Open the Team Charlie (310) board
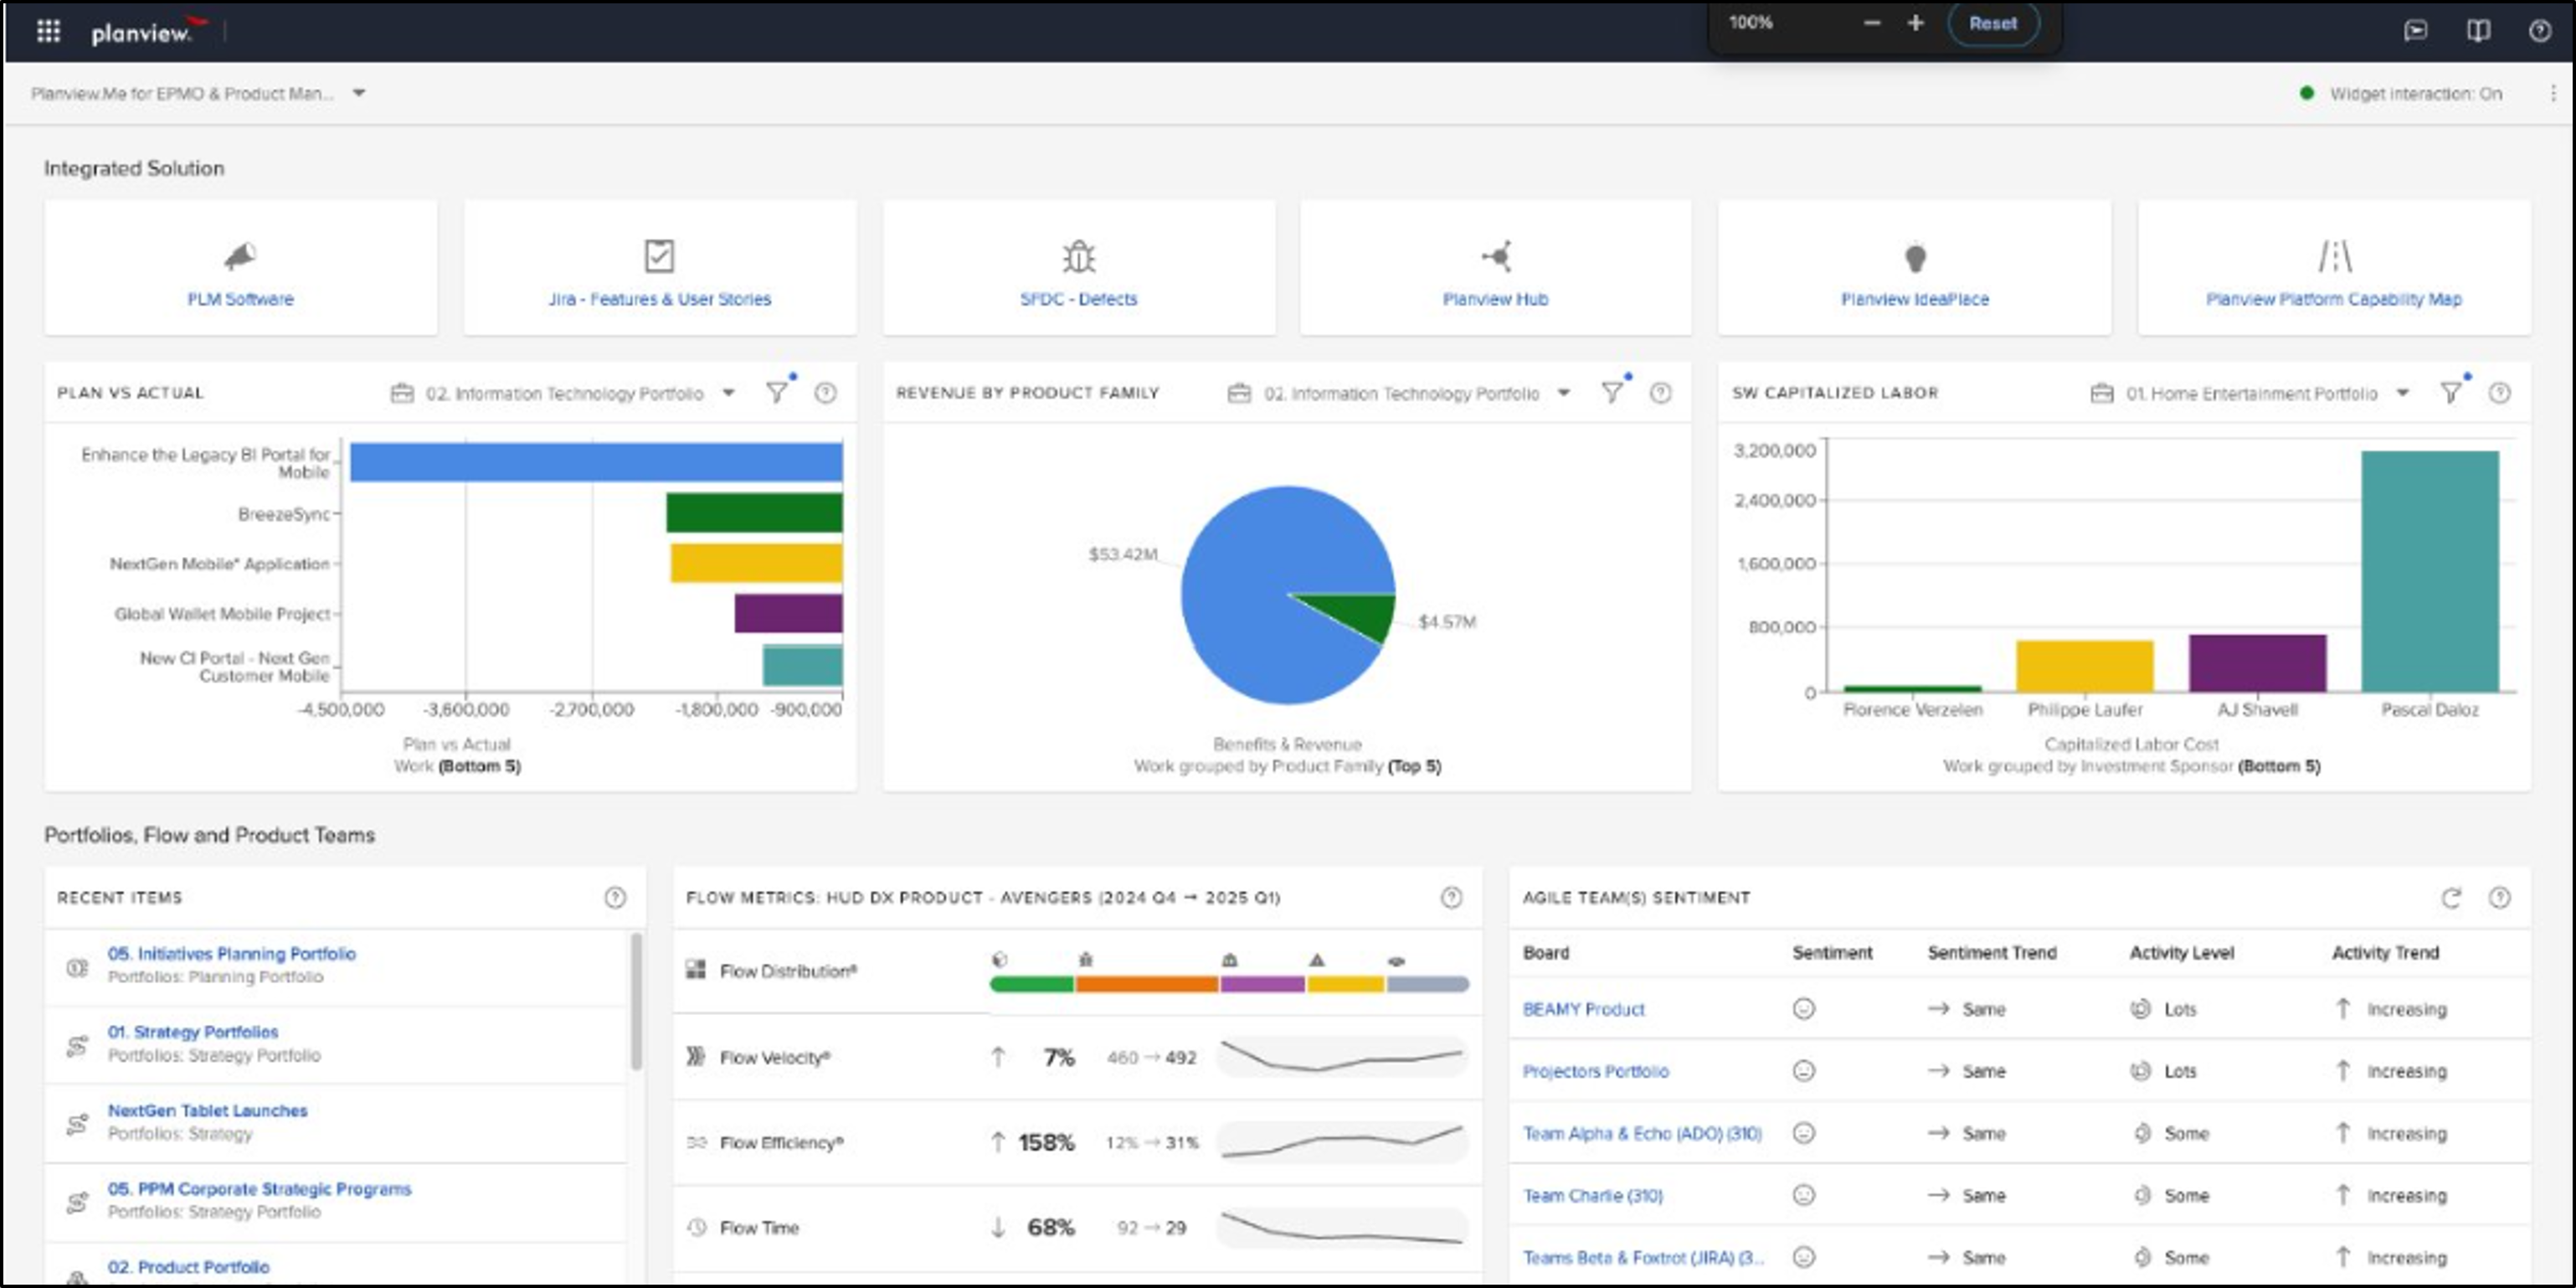The image size is (2576, 1288). 1592,1196
